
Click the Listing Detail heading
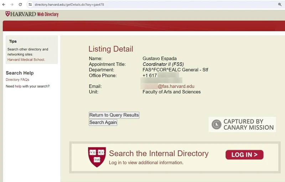(111, 49)
